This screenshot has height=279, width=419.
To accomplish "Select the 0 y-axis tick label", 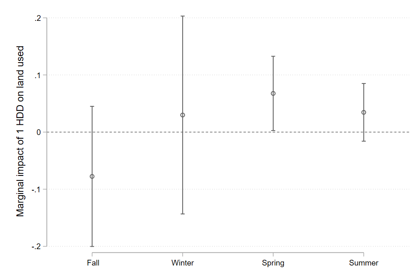I will coord(40,132).
